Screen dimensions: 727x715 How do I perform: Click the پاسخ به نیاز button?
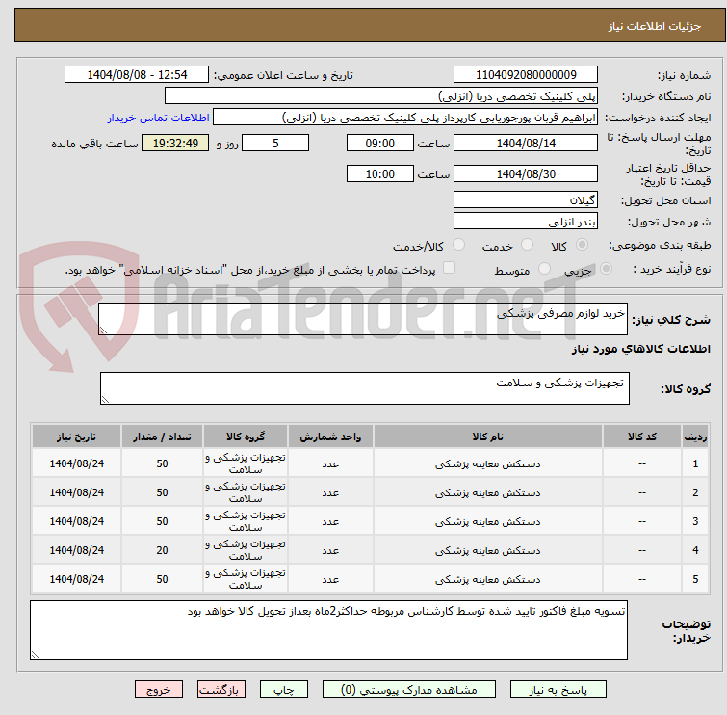click(558, 690)
